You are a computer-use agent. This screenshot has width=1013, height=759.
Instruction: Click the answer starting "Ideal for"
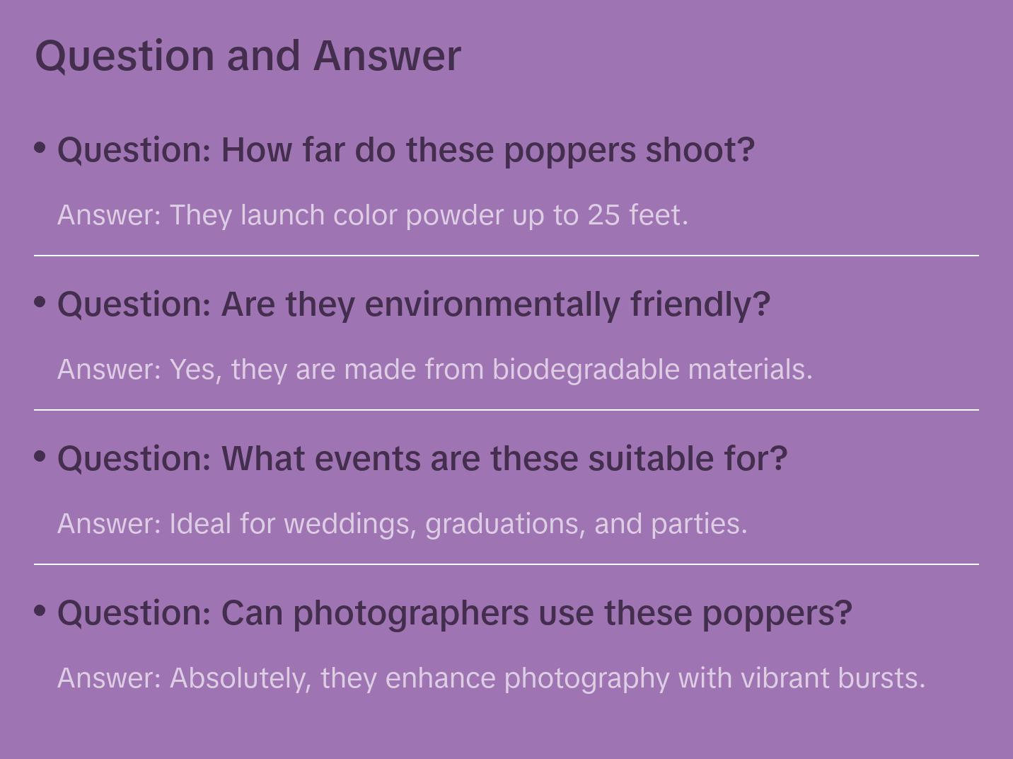[x=403, y=524]
